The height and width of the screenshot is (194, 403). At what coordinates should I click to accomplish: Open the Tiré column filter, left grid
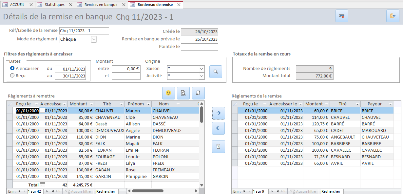[x=122, y=104]
